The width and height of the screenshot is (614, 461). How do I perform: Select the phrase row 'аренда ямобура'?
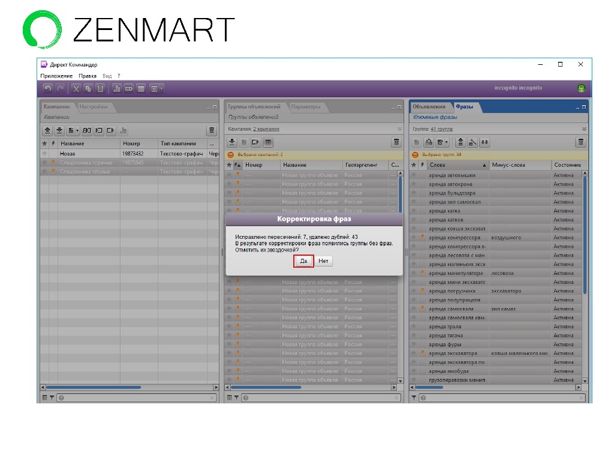click(x=496, y=371)
